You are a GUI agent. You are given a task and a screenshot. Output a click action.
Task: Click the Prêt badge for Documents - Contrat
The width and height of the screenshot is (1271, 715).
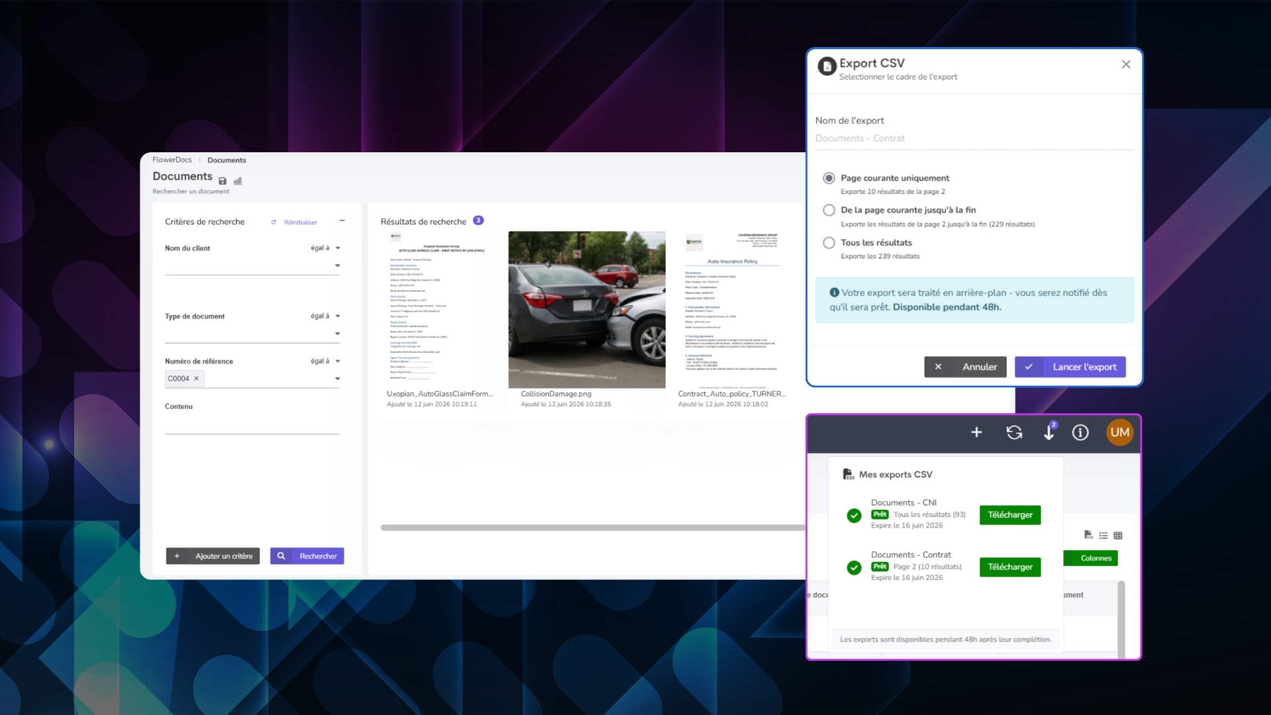[880, 567]
